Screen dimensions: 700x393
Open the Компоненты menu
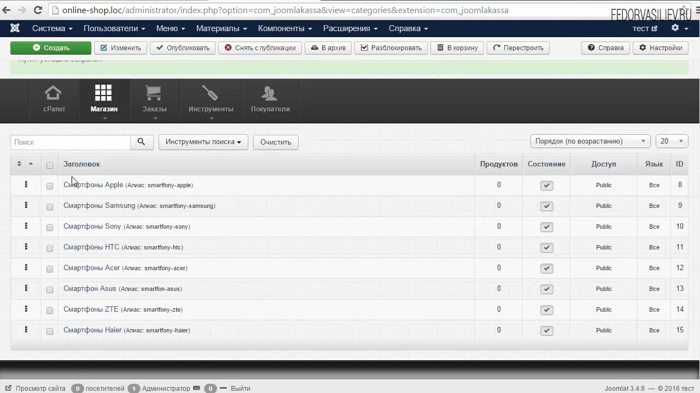tap(285, 28)
